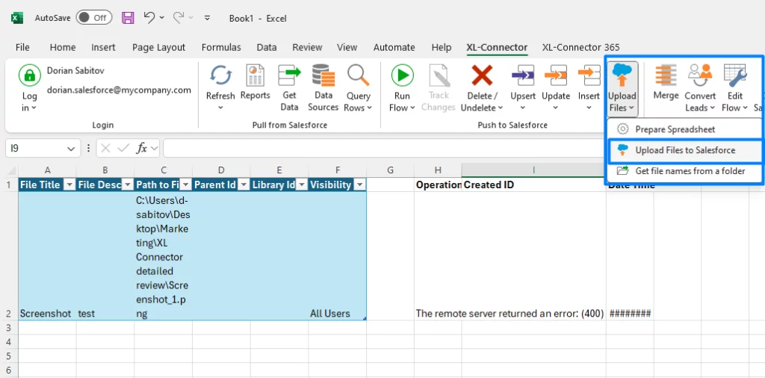This screenshot has height=378, width=765.
Task: Open the File Title column filter dropdown
Action: coord(69,185)
